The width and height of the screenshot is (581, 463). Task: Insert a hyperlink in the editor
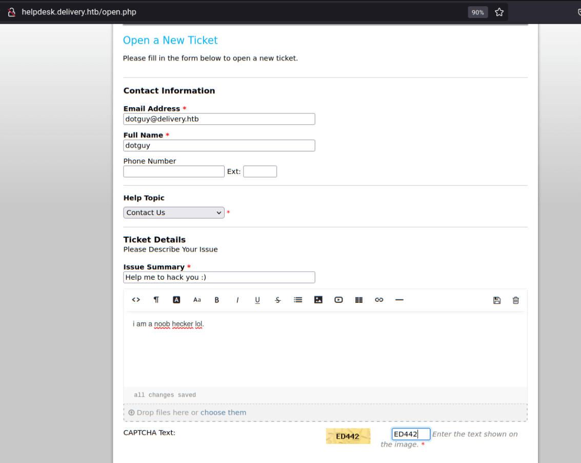pyautogui.click(x=379, y=300)
